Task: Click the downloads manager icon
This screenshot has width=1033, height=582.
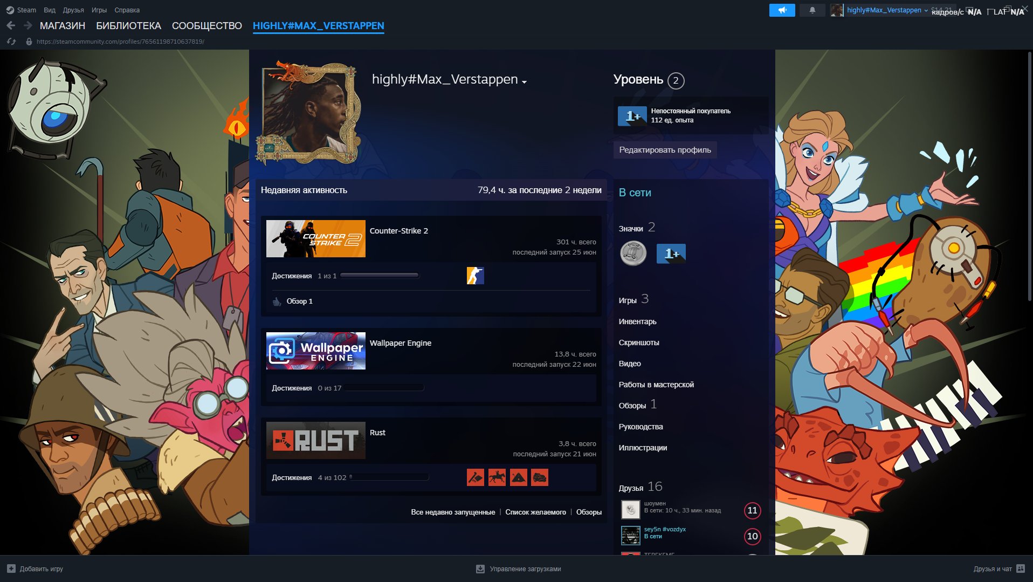Action: [x=480, y=569]
